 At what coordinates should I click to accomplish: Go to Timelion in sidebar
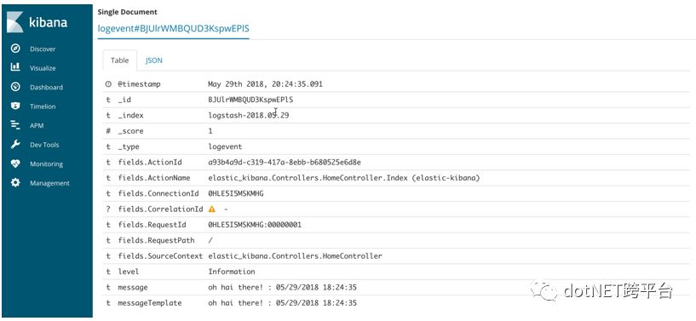click(43, 106)
